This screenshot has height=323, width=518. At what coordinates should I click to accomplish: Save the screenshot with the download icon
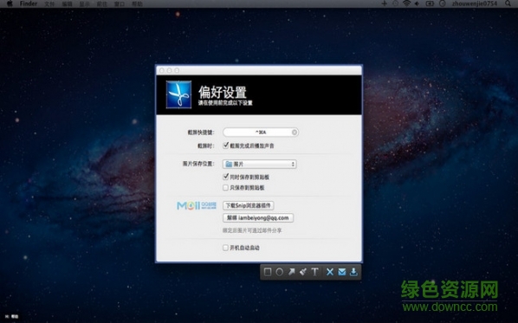click(x=353, y=272)
